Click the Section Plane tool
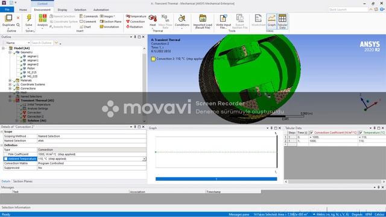 (x=110, y=22)
